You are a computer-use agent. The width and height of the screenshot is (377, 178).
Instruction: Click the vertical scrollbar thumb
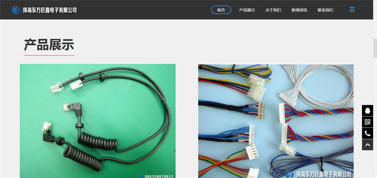(375, 48)
